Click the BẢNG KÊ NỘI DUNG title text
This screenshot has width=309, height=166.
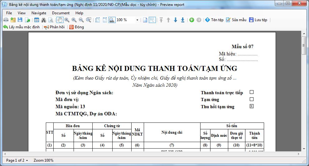(155, 68)
